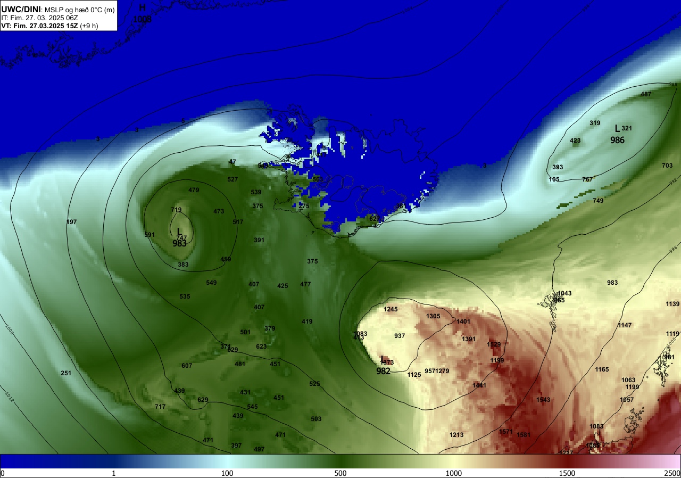Select the IT: Fim. 27. 03. 2025 06Z line

pos(39,18)
